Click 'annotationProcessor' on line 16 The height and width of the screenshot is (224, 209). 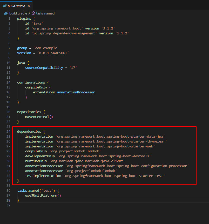click(76, 92)
